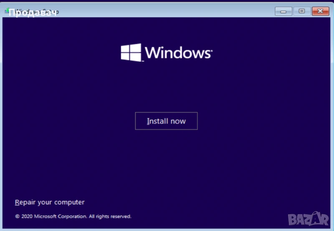Screen dimensions: 334x231
Task: Click the Install now button
Action: 166,121
